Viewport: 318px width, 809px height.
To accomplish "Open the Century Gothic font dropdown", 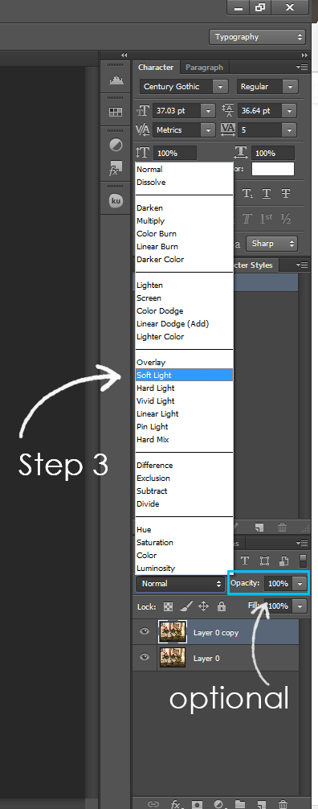I will (x=184, y=87).
